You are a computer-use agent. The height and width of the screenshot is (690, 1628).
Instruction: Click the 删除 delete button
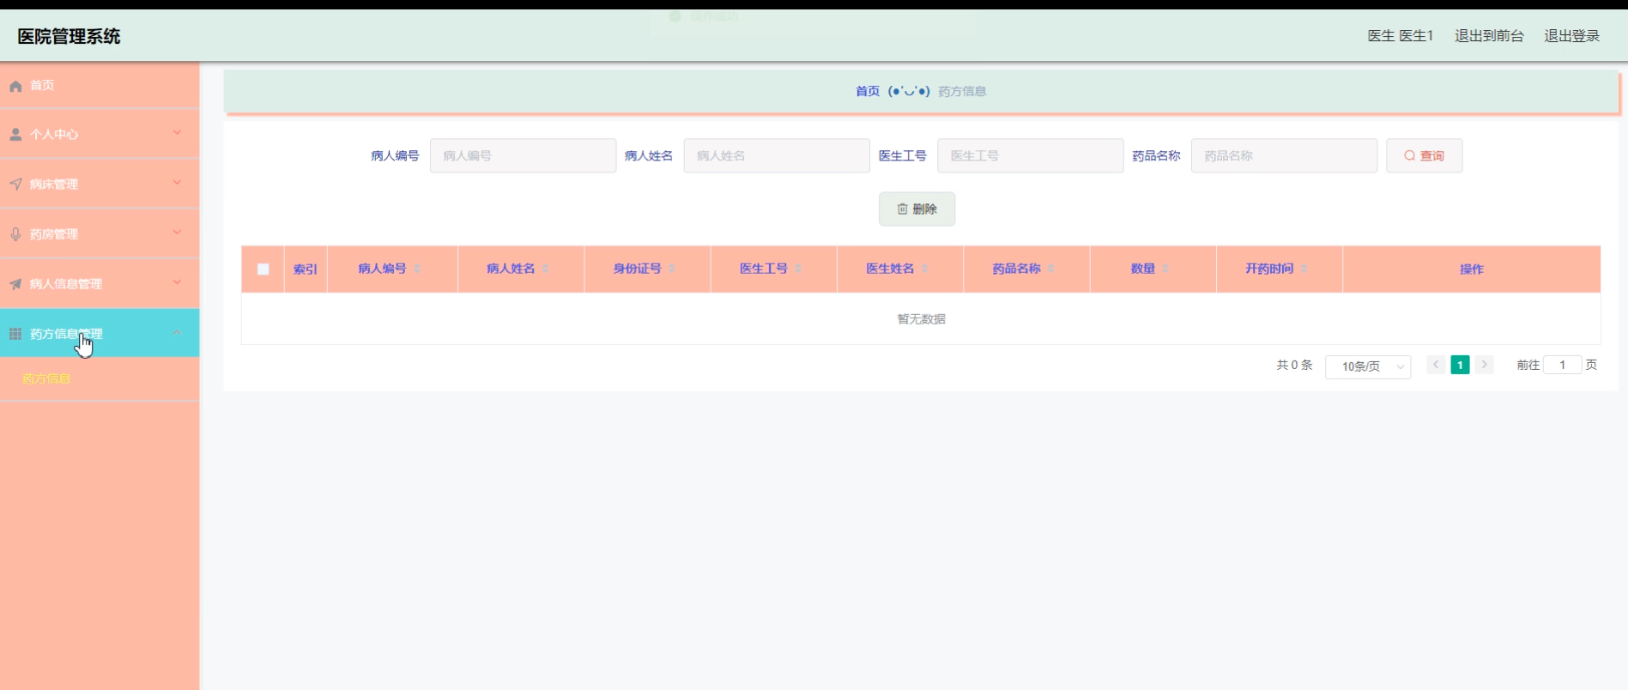917,209
